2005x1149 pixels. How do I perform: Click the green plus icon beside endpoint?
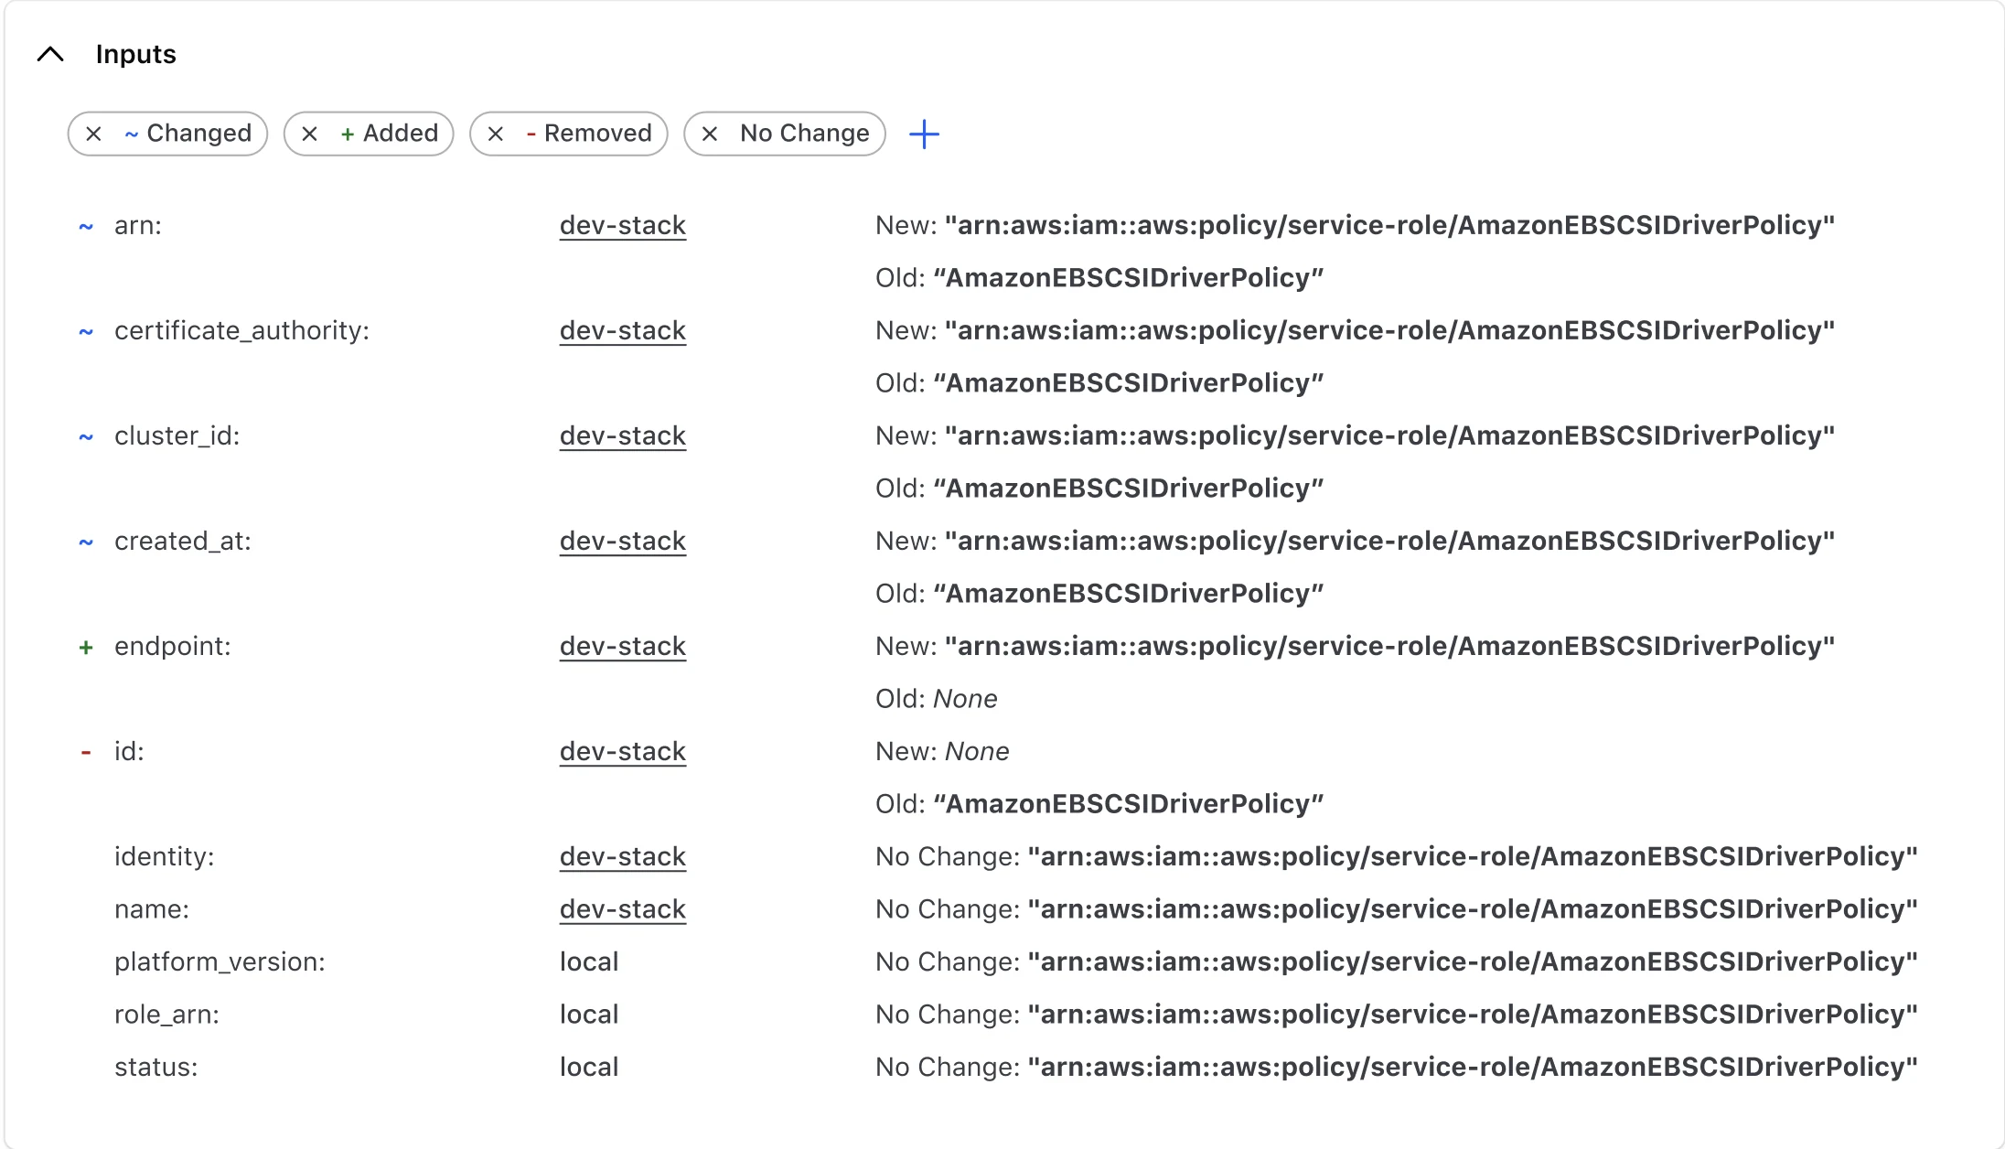86,648
